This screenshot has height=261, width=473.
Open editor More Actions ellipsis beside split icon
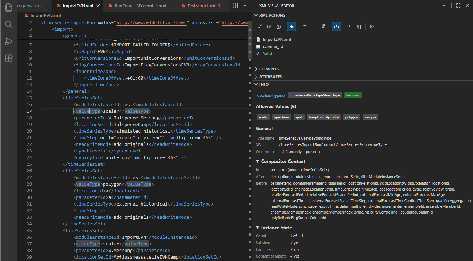point(244,6)
